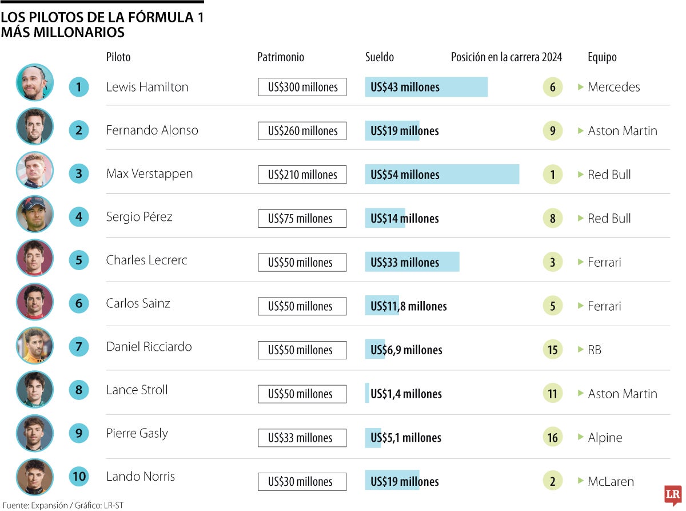Click the US$300 millones patrimonio box
Screen dimensions: 686x511
coord(302,87)
